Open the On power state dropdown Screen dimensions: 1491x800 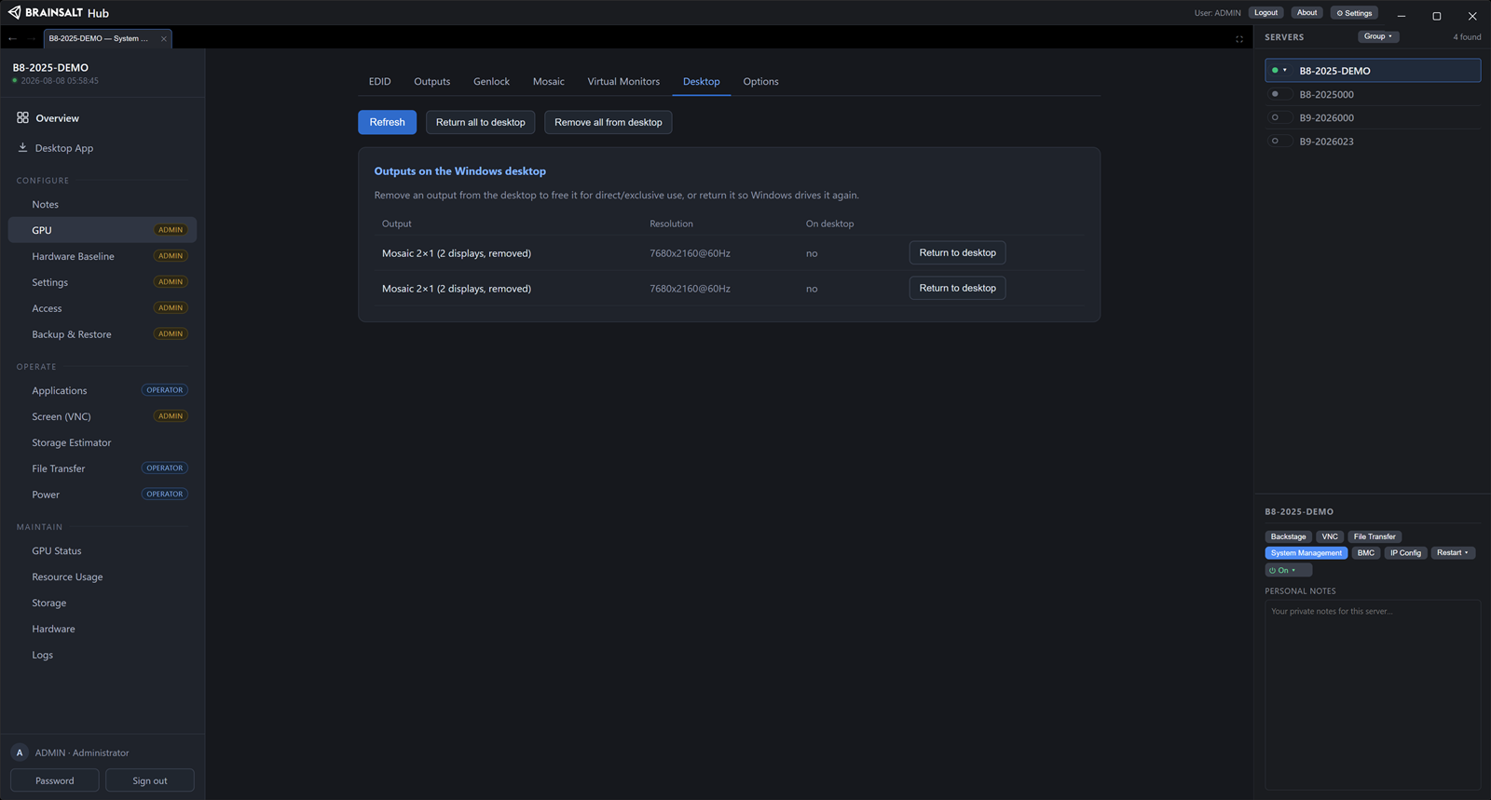1288,570
